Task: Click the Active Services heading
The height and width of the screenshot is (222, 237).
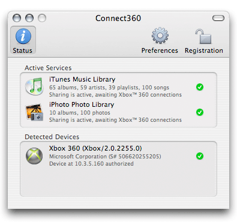Action: point(48,68)
